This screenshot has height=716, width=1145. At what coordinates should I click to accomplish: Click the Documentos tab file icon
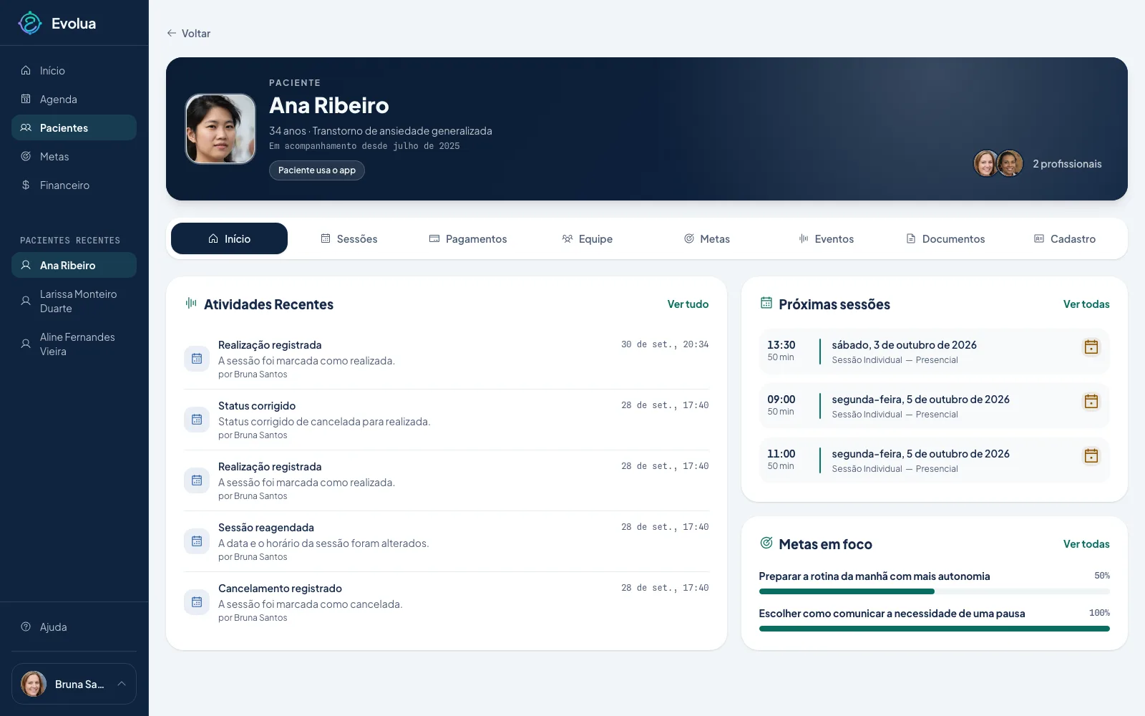911,238
